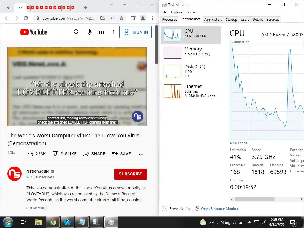Open Resource Monitor link
Viewport: 304px width, 228px height.
(x=219, y=209)
